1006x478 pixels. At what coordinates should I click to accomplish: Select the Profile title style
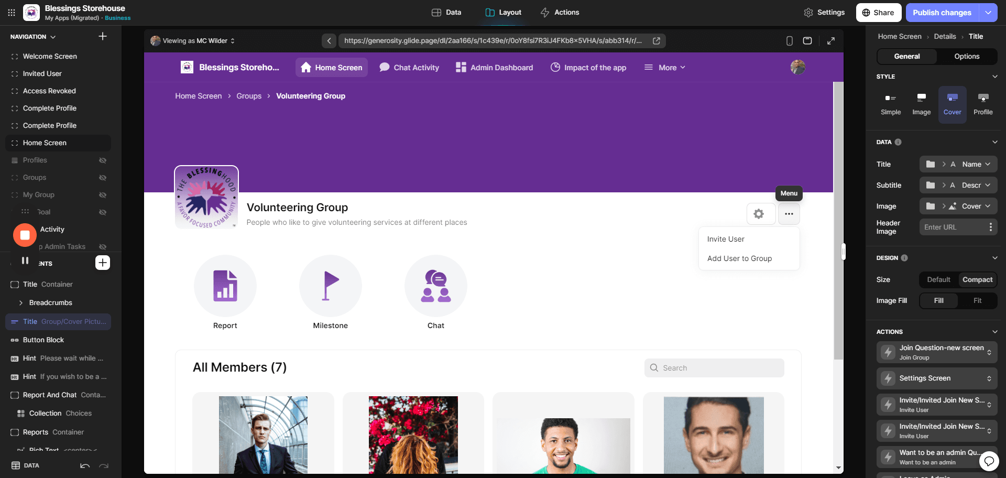pyautogui.click(x=983, y=104)
